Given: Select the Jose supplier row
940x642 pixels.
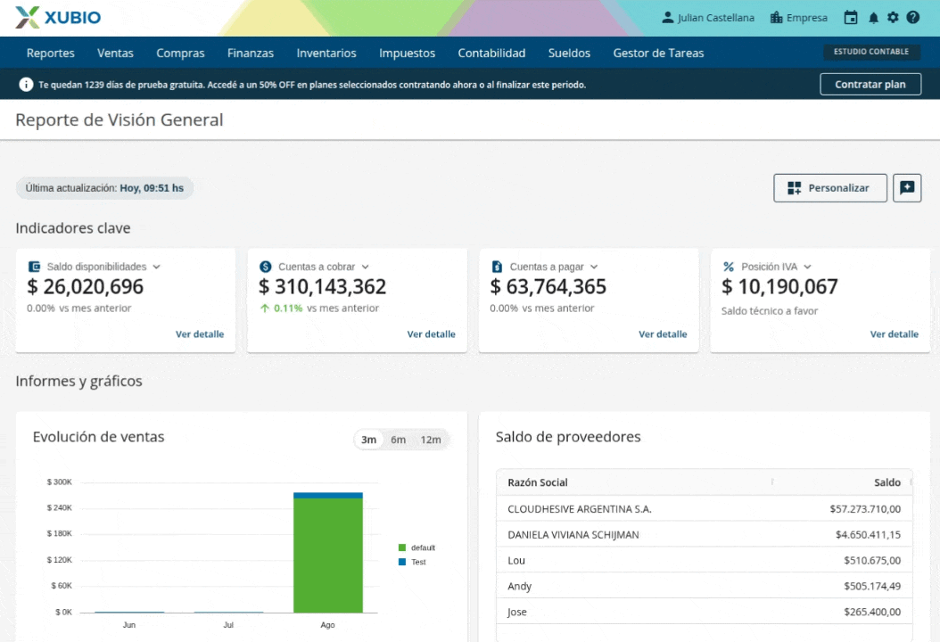Looking at the screenshot, I should pos(705,612).
